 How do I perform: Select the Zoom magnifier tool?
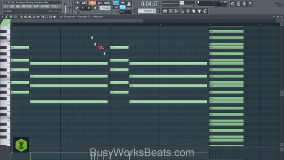[x=51, y=17]
